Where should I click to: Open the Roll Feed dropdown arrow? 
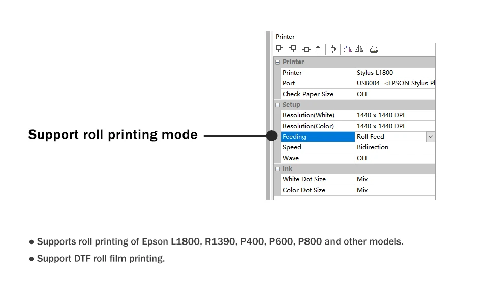click(x=431, y=137)
